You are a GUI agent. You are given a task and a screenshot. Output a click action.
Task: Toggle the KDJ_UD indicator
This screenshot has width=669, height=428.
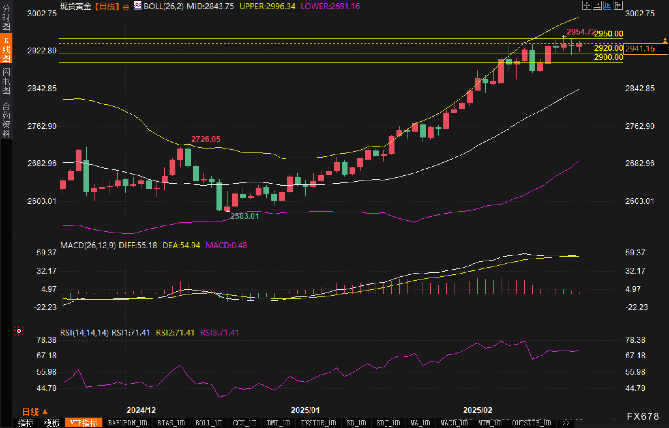tap(388, 423)
